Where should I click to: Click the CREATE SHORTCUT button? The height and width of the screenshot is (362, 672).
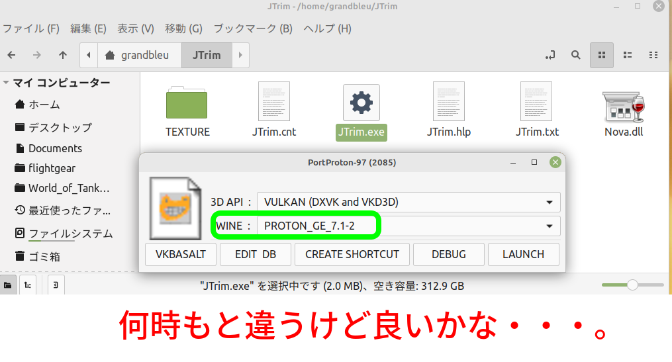coord(352,254)
